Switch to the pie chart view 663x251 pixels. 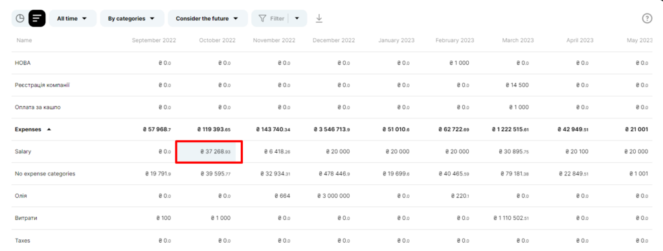pyautogui.click(x=20, y=19)
